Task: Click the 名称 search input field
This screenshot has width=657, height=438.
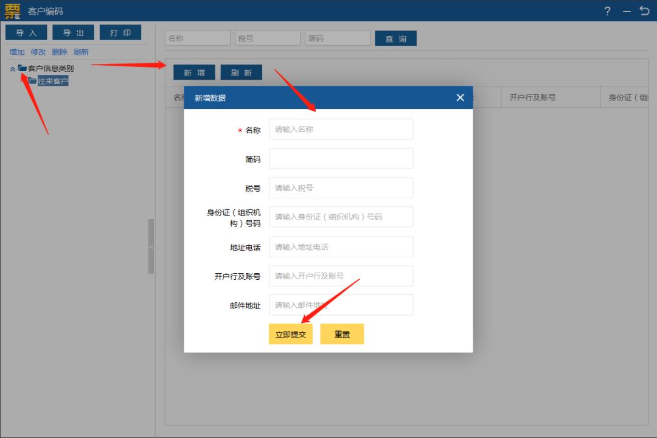Action: [x=196, y=37]
